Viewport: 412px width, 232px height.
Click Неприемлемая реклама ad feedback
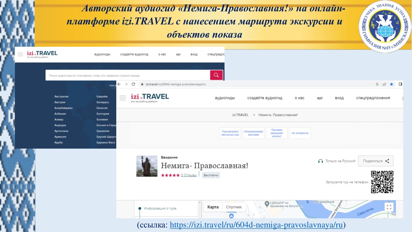(x=253, y=133)
